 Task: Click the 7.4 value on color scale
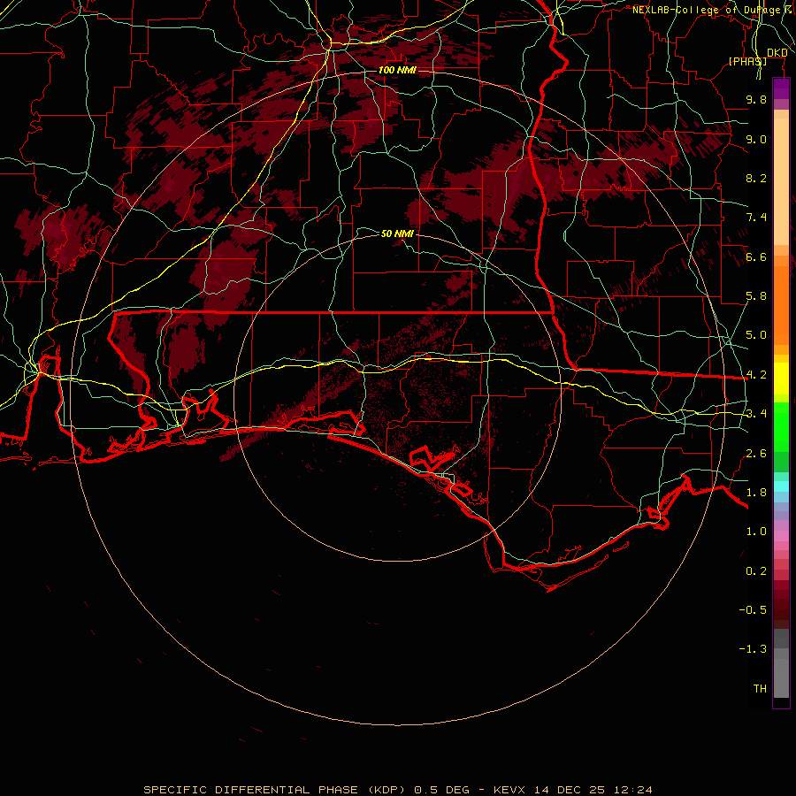tap(756, 218)
